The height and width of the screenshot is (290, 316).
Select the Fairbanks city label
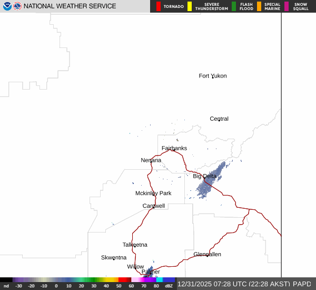coord(174,148)
